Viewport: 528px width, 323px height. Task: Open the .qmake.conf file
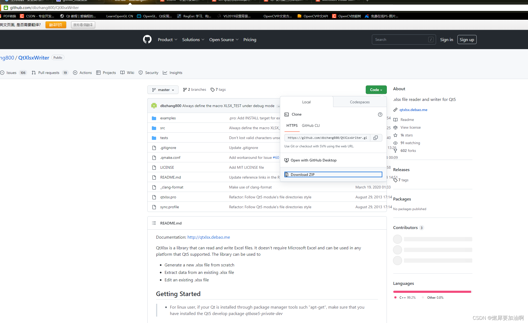pyautogui.click(x=170, y=157)
